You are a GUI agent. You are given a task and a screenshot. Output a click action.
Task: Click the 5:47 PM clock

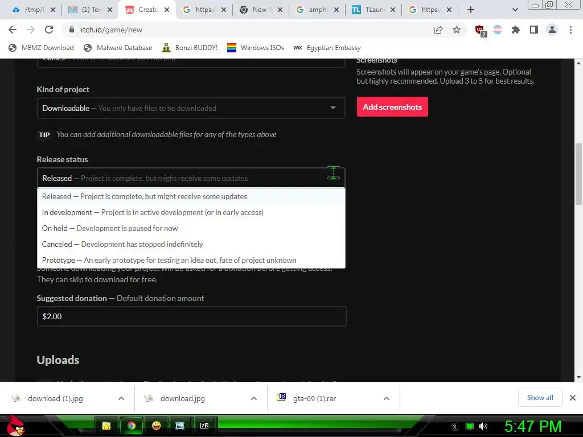(533, 426)
